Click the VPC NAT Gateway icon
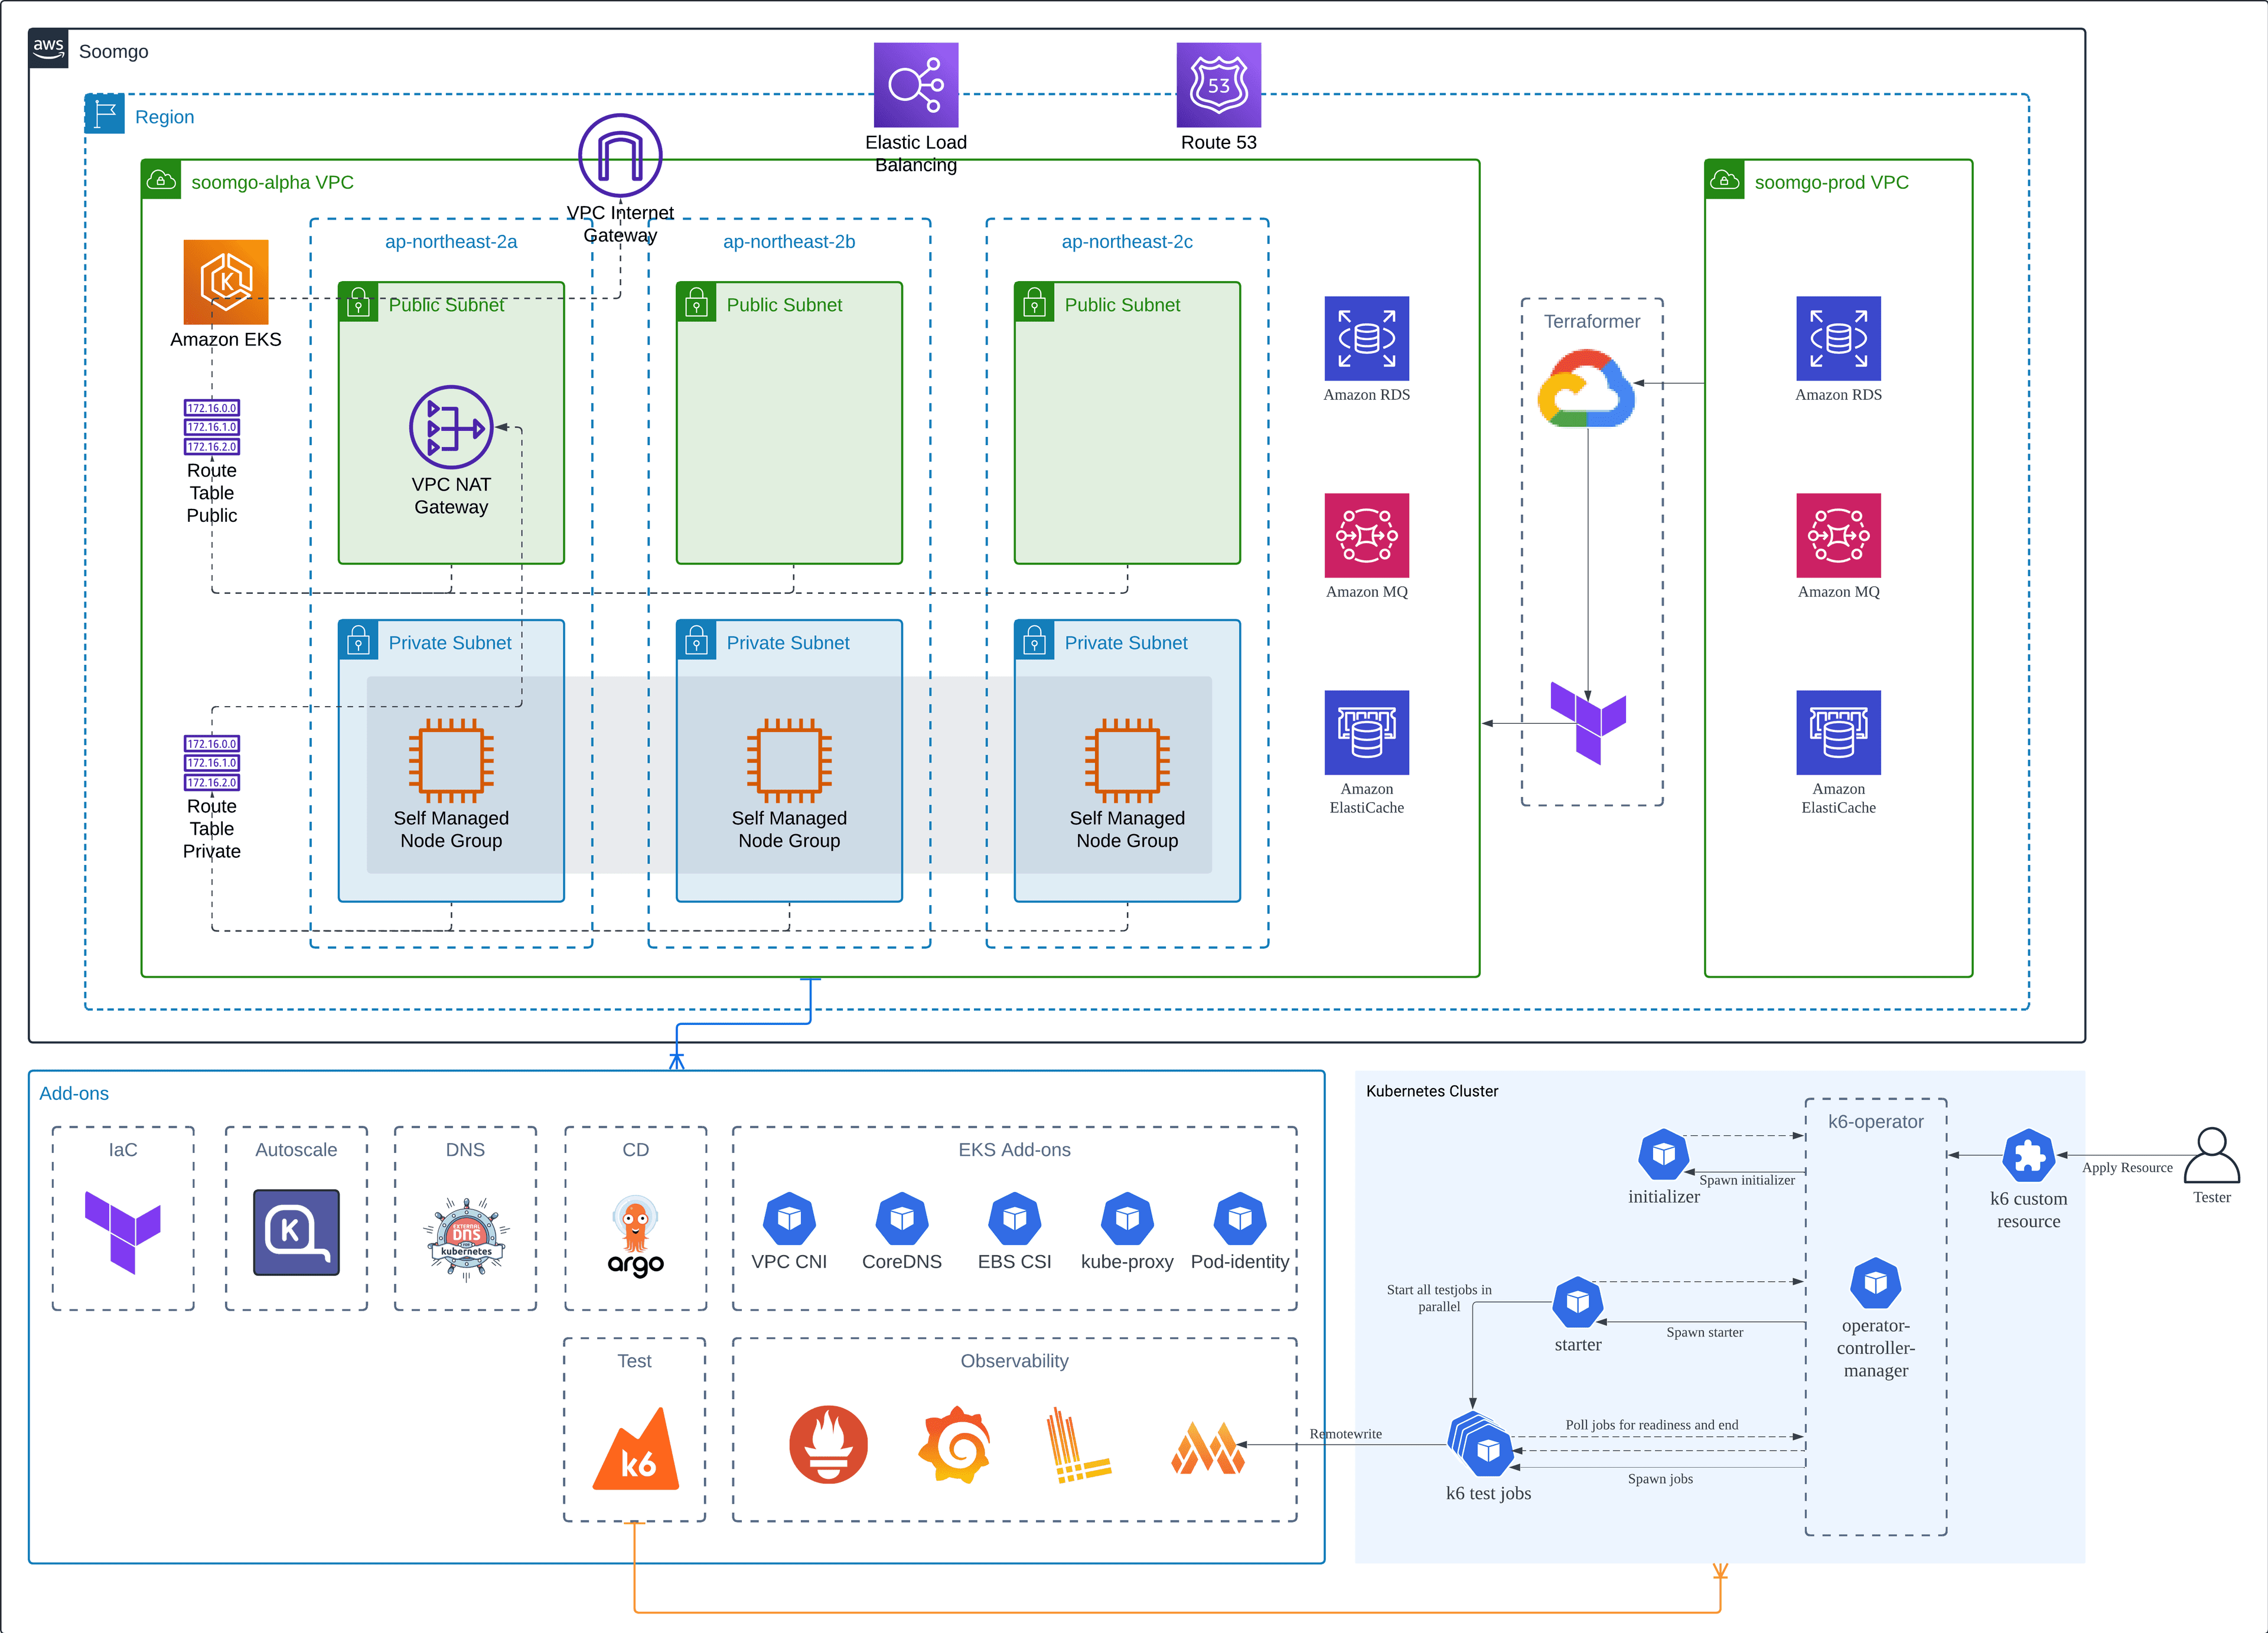Viewport: 2268px width, 1633px height. click(451, 427)
